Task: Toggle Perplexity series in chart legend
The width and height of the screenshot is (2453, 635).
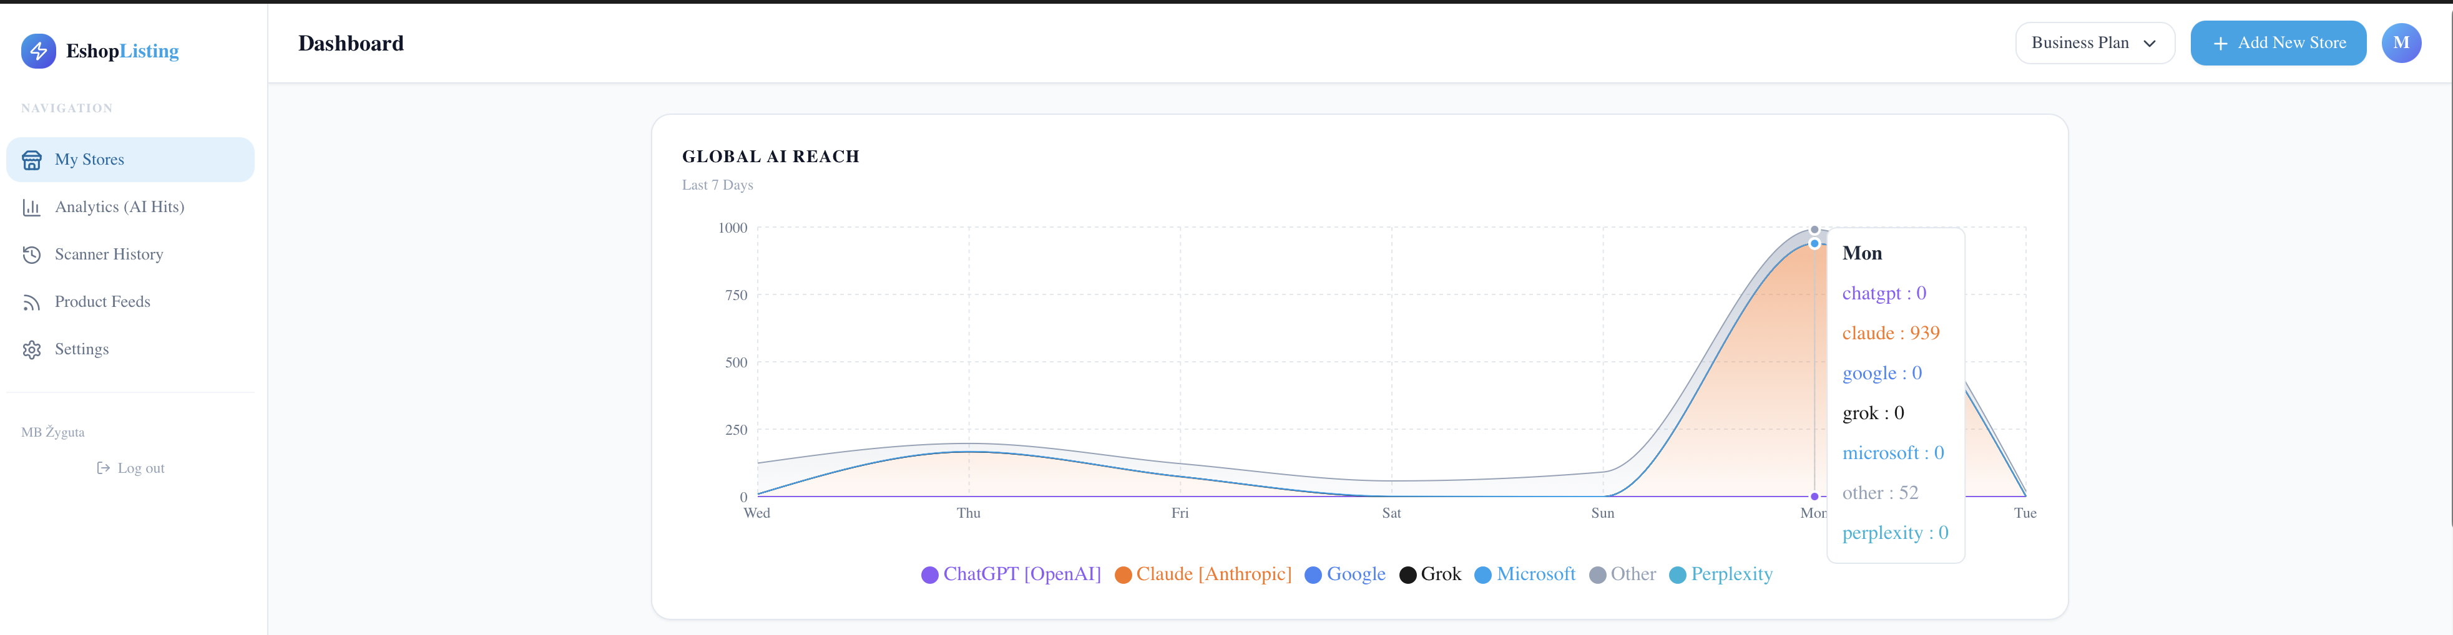Action: [x=1721, y=574]
